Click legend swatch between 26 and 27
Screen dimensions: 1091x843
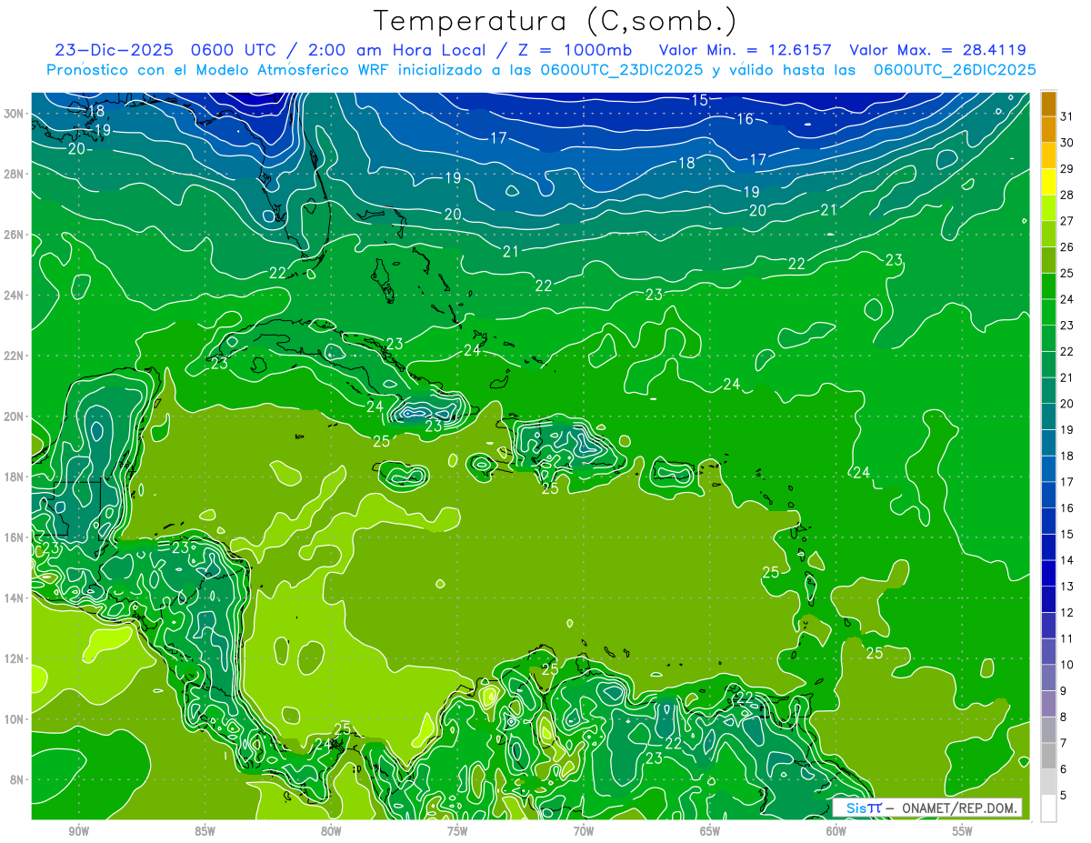[x=1048, y=234]
